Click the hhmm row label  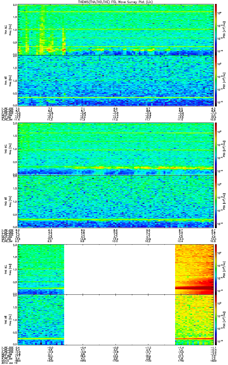(x=5, y=361)
